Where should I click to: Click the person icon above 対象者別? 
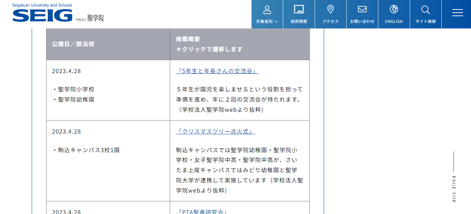pyautogui.click(x=267, y=9)
